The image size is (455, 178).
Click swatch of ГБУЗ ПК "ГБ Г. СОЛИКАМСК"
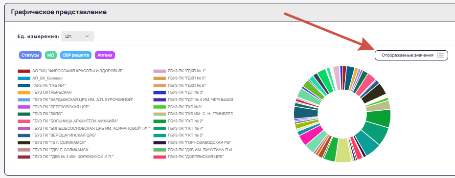click(x=24, y=143)
